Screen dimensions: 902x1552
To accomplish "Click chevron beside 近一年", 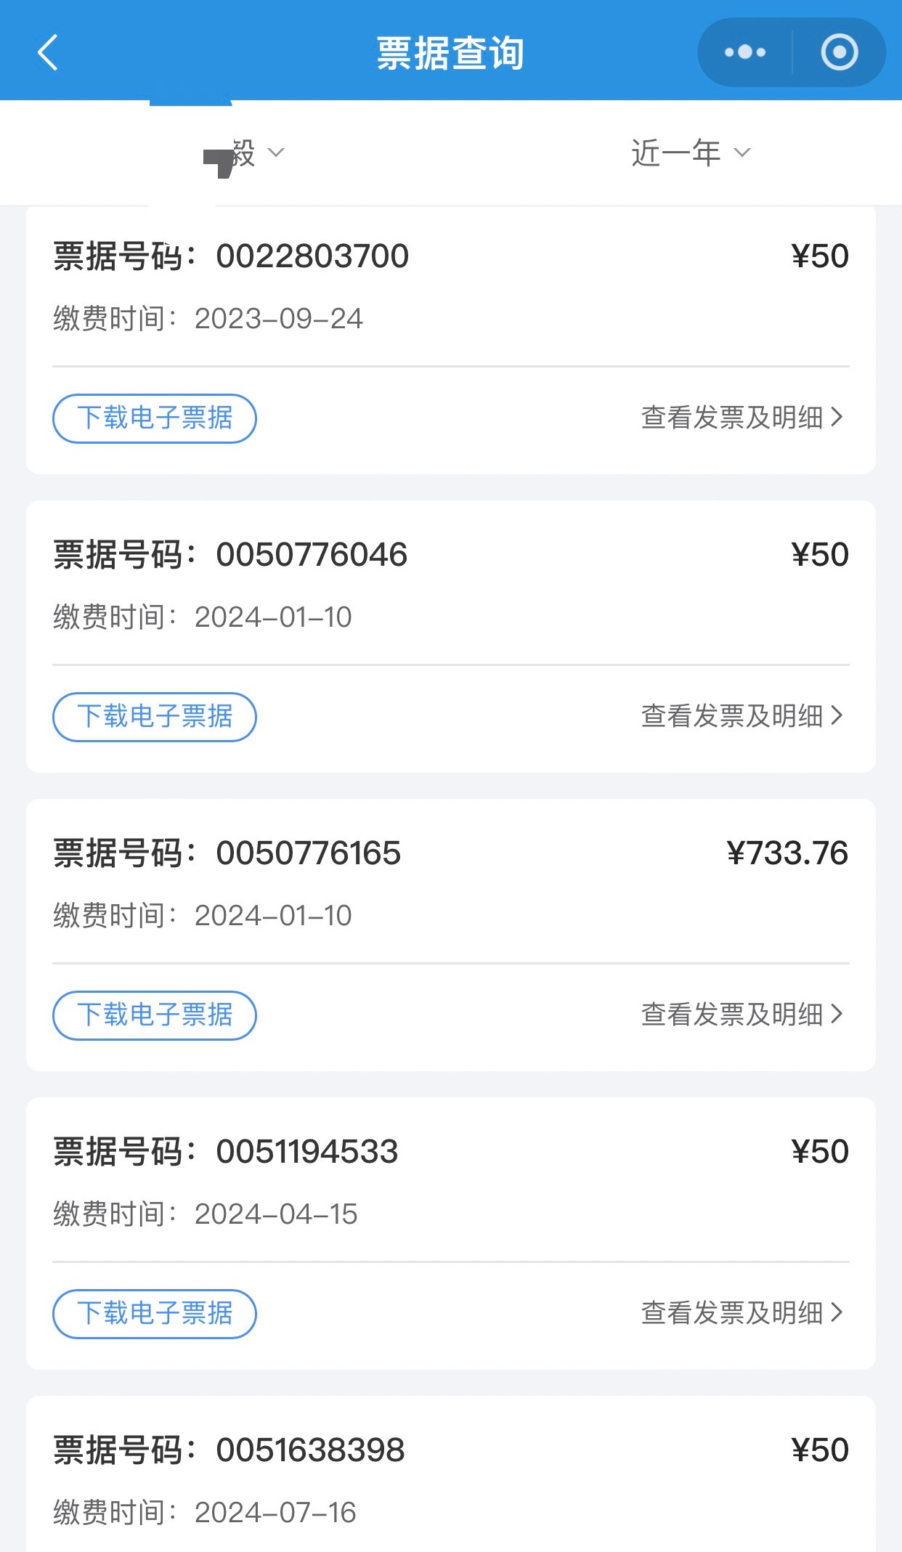I will coord(741,153).
